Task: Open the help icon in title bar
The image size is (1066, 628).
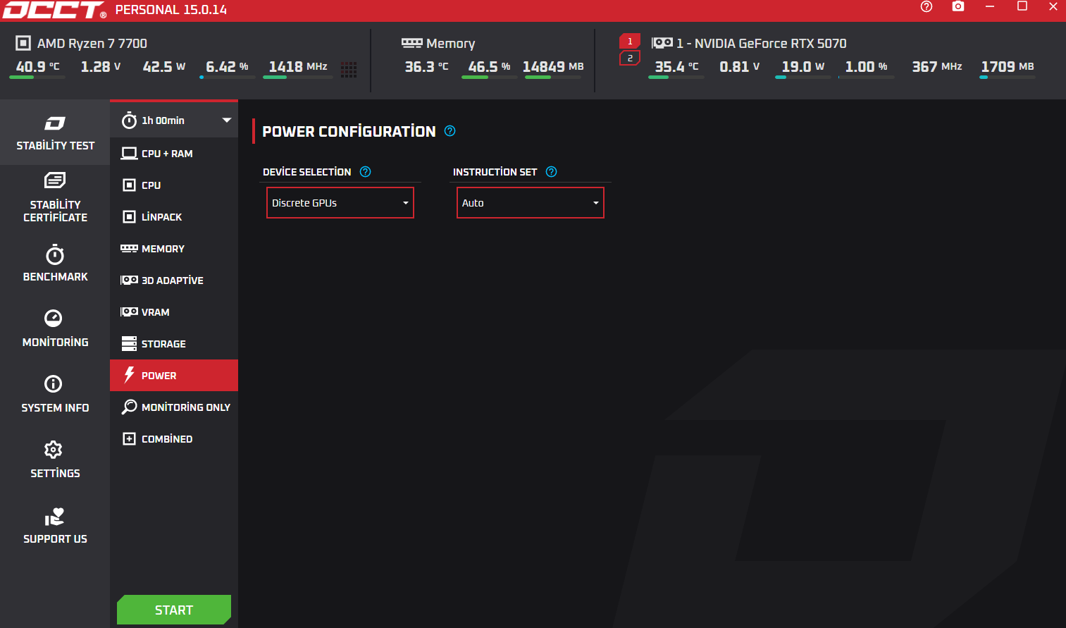Action: click(926, 6)
